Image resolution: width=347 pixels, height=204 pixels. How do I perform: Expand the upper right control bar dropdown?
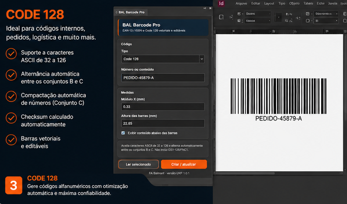(x=337, y=14)
